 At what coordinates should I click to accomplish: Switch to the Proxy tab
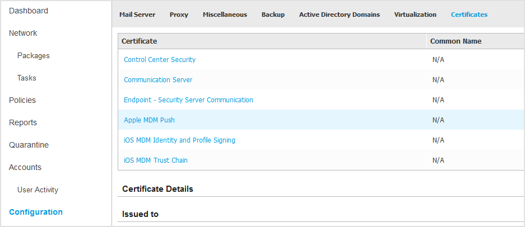179,15
